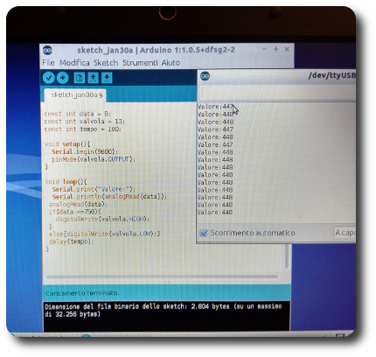The image size is (376, 357).
Task: Close the Arduino sketch window
Action: tap(287, 50)
